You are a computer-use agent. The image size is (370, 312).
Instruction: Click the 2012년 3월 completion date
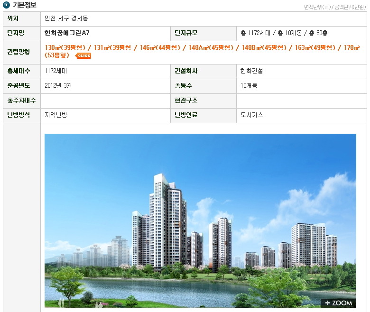point(58,85)
